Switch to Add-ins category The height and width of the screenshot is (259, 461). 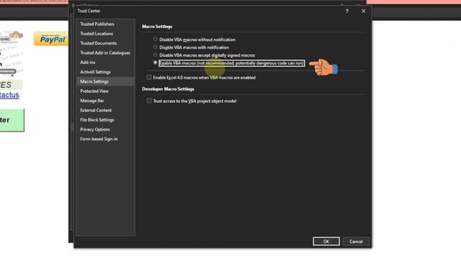tap(106, 63)
